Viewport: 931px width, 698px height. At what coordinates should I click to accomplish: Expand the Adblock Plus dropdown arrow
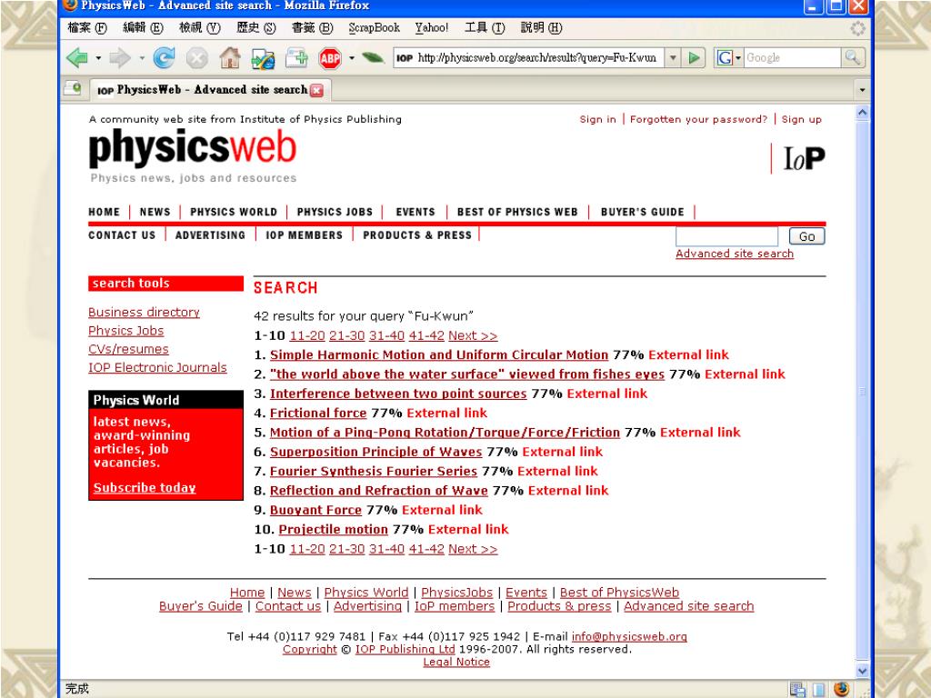352,58
